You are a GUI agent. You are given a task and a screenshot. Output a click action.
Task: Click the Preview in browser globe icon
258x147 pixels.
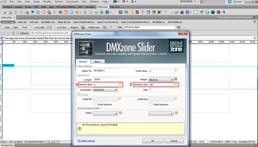coord(83,27)
